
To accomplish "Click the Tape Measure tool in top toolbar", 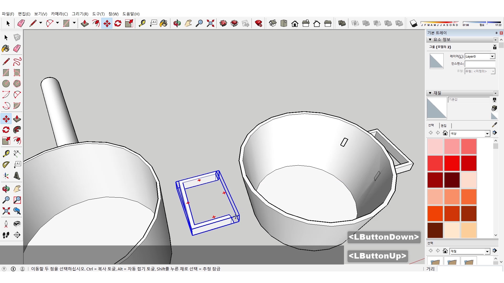I will point(142,23).
